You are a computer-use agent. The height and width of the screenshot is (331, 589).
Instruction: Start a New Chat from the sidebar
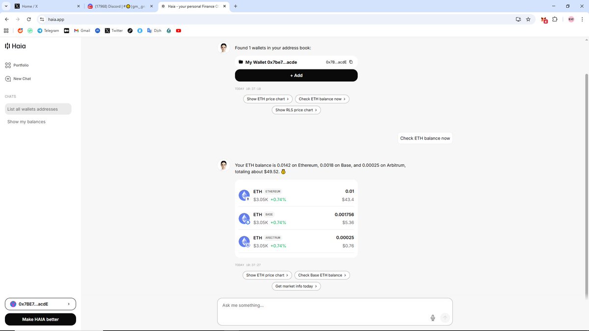(x=21, y=78)
